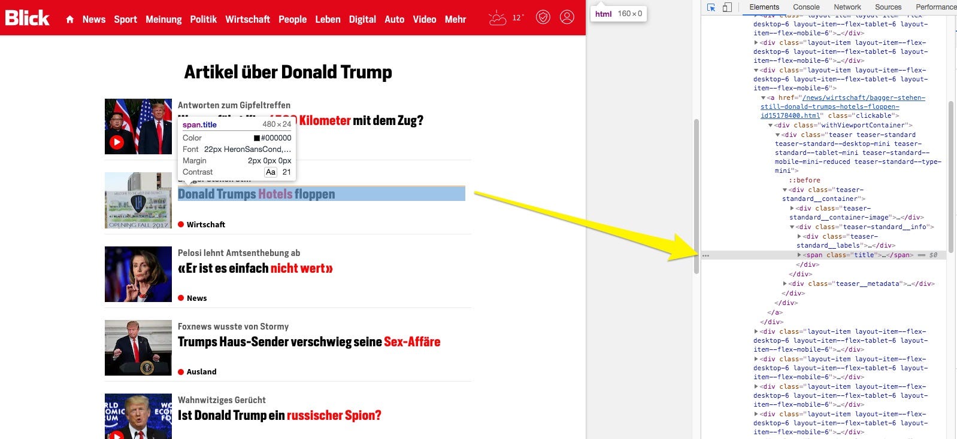Open the shield checkmark icon in header

[543, 17]
